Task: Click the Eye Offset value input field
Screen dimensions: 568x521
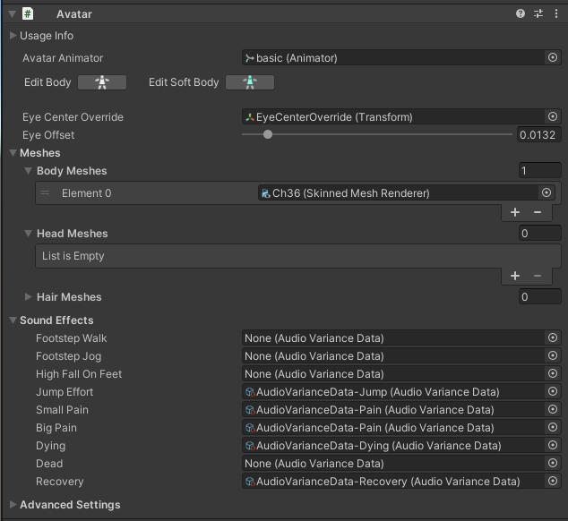Action: click(538, 135)
